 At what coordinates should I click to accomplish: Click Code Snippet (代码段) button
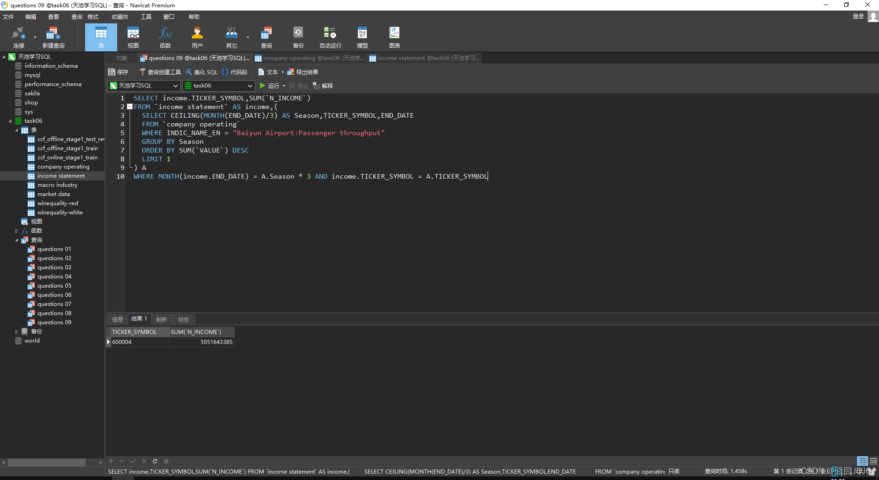[235, 72]
